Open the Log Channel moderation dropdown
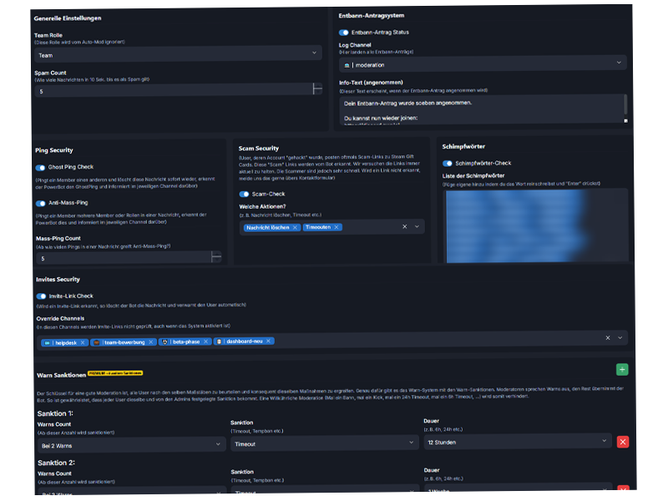The width and height of the screenshot is (668, 501). point(480,63)
